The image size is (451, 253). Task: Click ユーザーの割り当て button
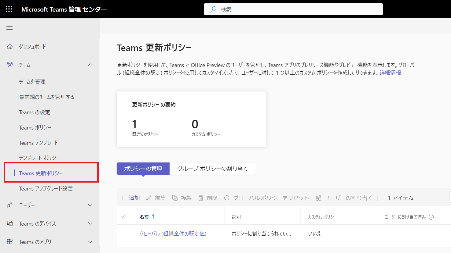(x=344, y=198)
